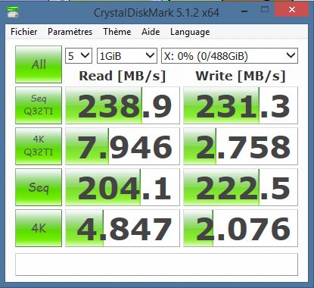
Task: Run all benchmarks with the All button
Action: [39, 64]
